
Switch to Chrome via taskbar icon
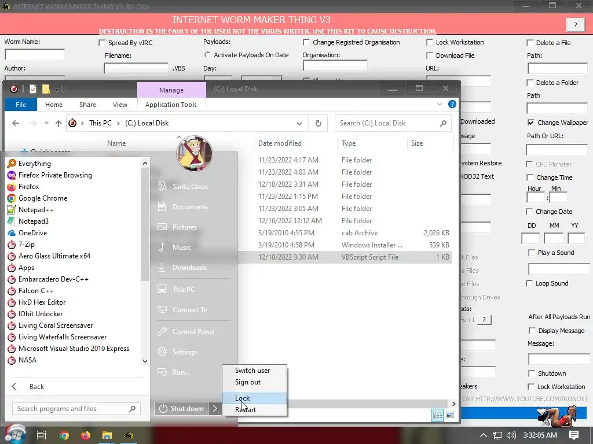tap(64, 435)
